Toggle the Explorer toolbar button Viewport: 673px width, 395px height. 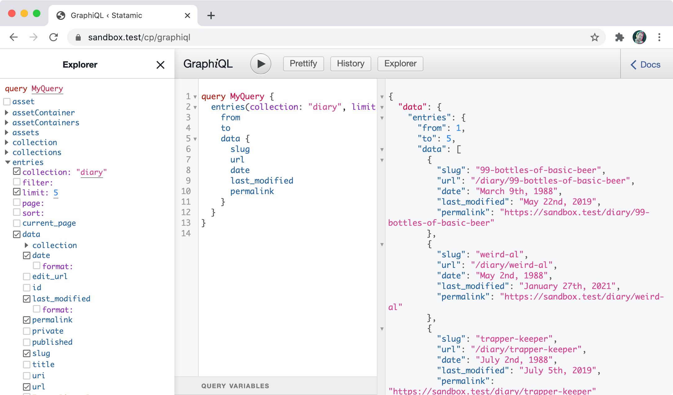pyautogui.click(x=400, y=64)
